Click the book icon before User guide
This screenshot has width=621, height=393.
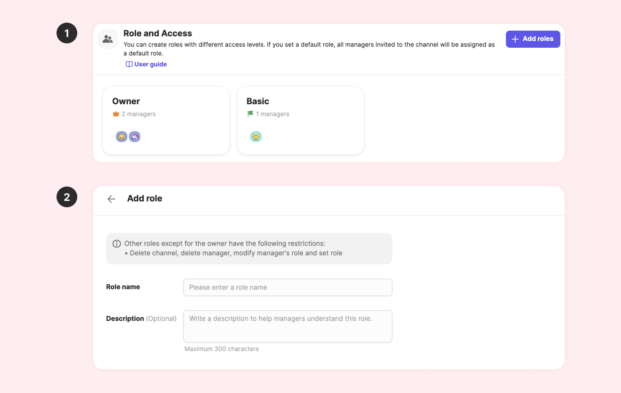click(x=129, y=64)
